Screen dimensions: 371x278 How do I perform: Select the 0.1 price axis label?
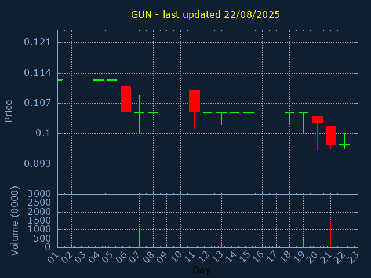43,133
